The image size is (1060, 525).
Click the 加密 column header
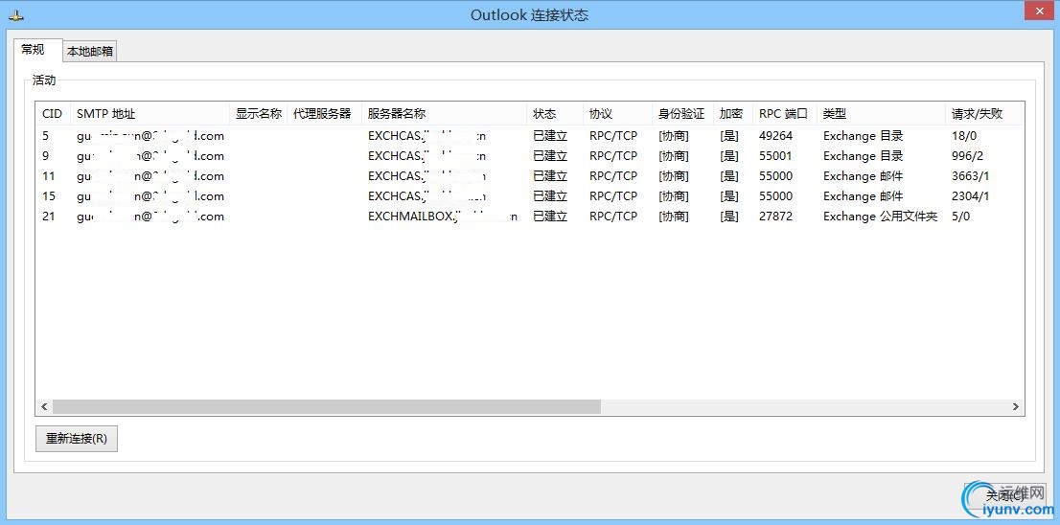coord(732,113)
